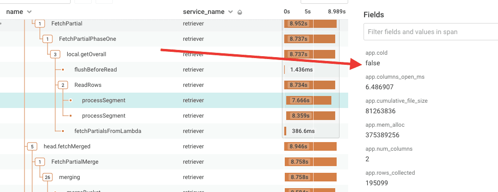Image resolution: width=498 pixels, height=192 pixels.
Task: Collapse ReadRows using its 2 badge
Action: [x=63, y=85]
